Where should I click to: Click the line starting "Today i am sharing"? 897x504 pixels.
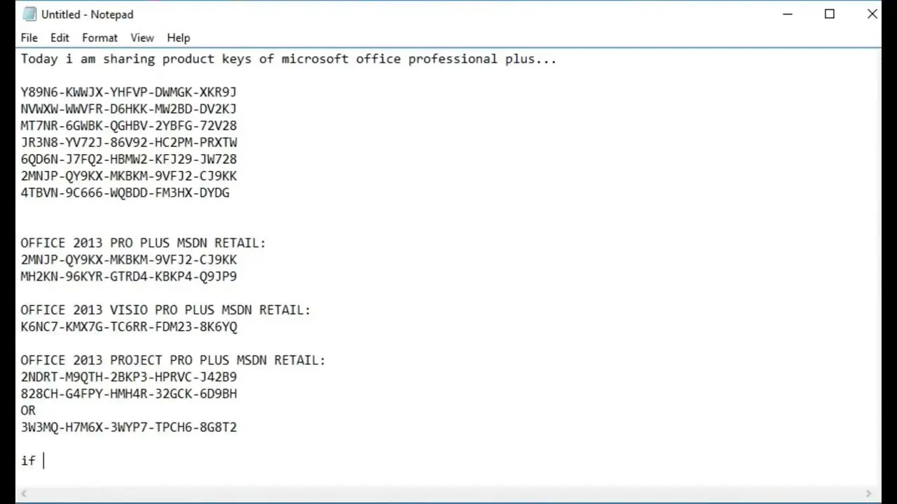[x=289, y=59]
